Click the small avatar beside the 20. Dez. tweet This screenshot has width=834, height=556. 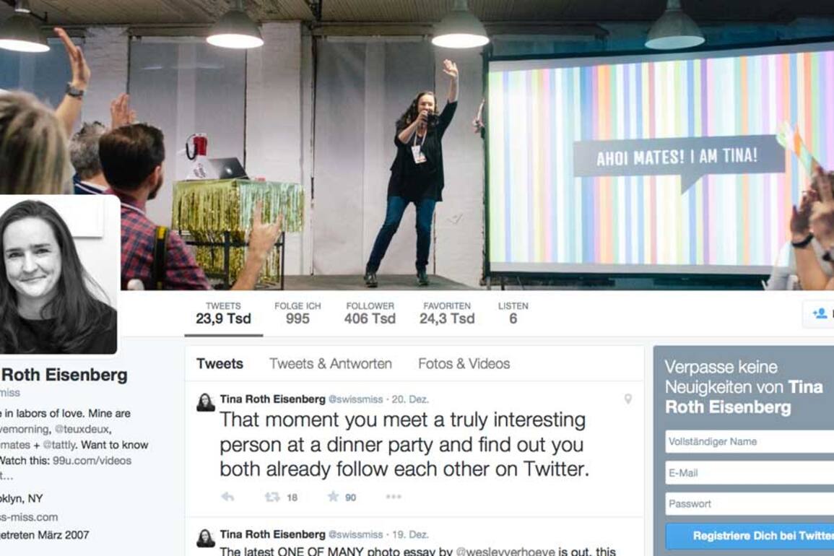pos(206,402)
